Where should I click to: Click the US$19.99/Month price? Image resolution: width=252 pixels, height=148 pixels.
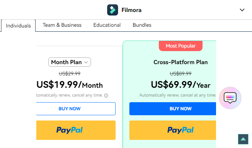pyautogui.click(x=69, y=85)
